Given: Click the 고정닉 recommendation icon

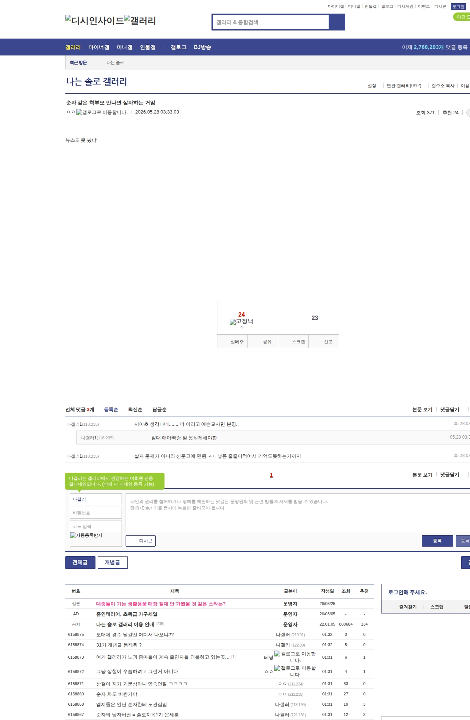Looking at the screenshot, I should click(x=241, y=321).
